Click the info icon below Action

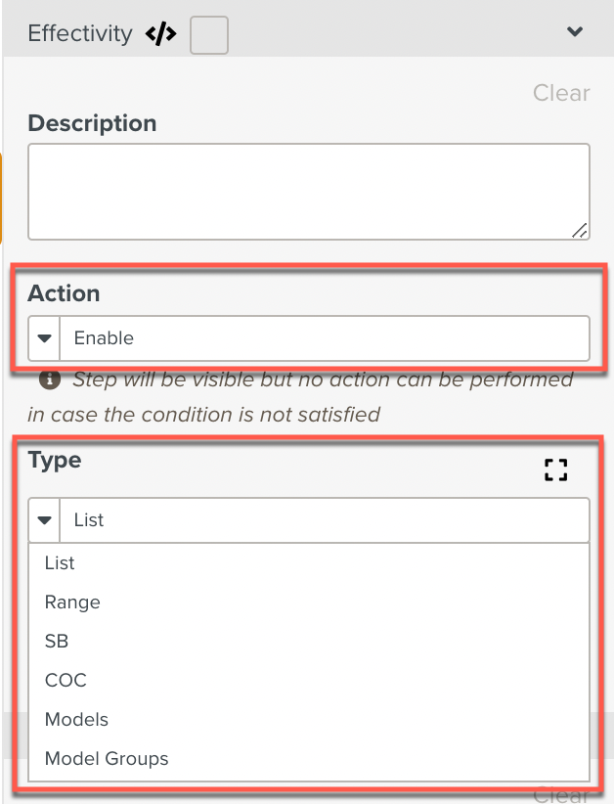[47, 379]
